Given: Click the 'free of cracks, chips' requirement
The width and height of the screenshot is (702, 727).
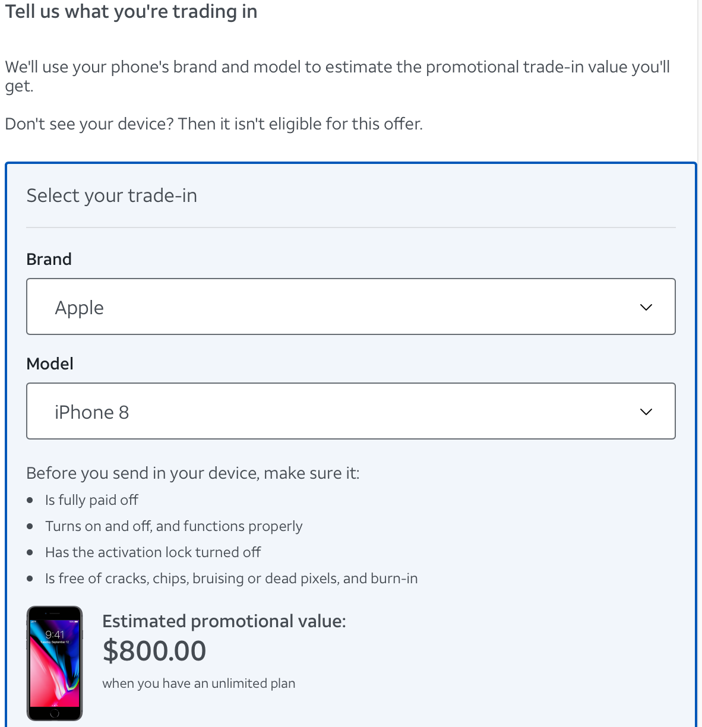Looking at the screenshot, I should pyautogui.click(x=231, y=579).
